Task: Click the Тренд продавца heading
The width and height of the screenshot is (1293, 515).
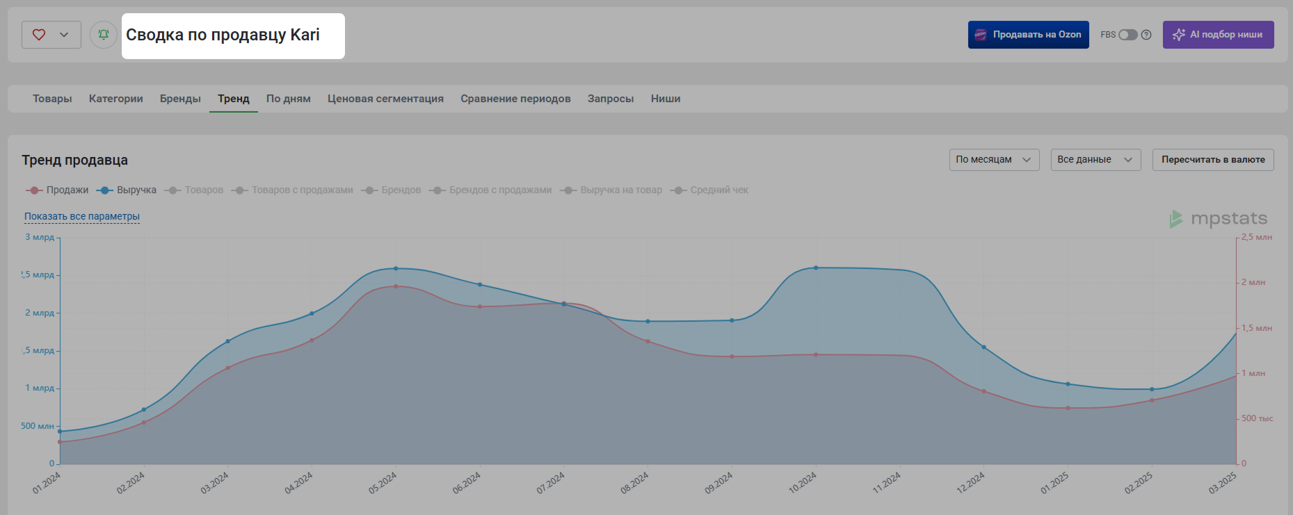Action: pos(74,160)
